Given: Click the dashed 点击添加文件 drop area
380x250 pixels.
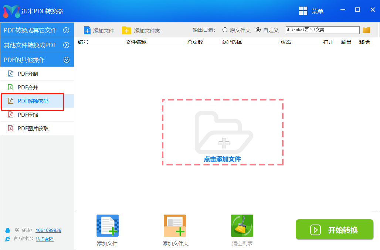Looking at the screenshot, I should pyautogui.click(x=222, y=133).
